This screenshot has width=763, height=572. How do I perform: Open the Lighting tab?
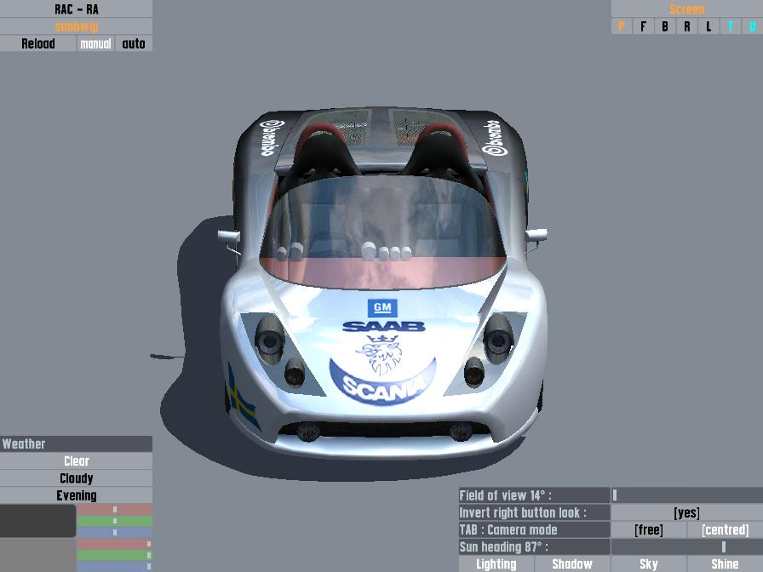click(496, 564)
